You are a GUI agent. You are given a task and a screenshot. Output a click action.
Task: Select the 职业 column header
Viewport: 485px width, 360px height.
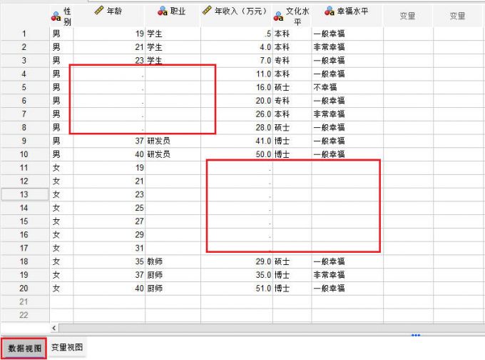tap(173, 14)
